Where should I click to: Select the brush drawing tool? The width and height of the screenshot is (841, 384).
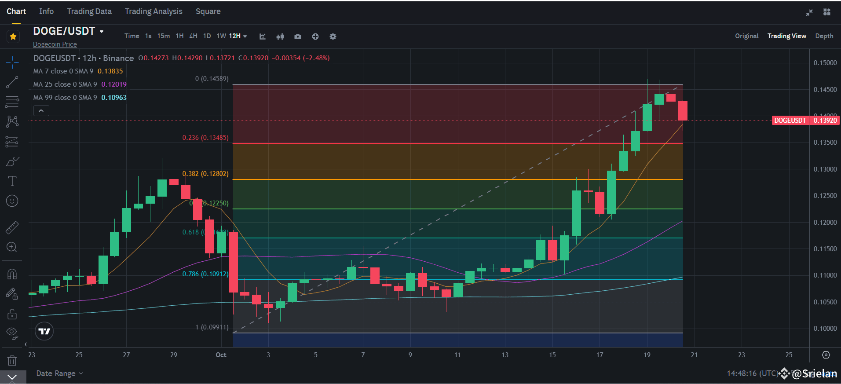point(12,161)
